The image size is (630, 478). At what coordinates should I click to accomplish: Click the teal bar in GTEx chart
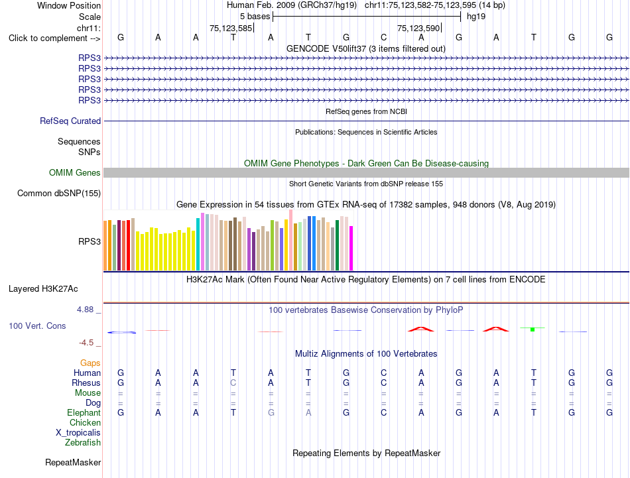tap(198, 244)
